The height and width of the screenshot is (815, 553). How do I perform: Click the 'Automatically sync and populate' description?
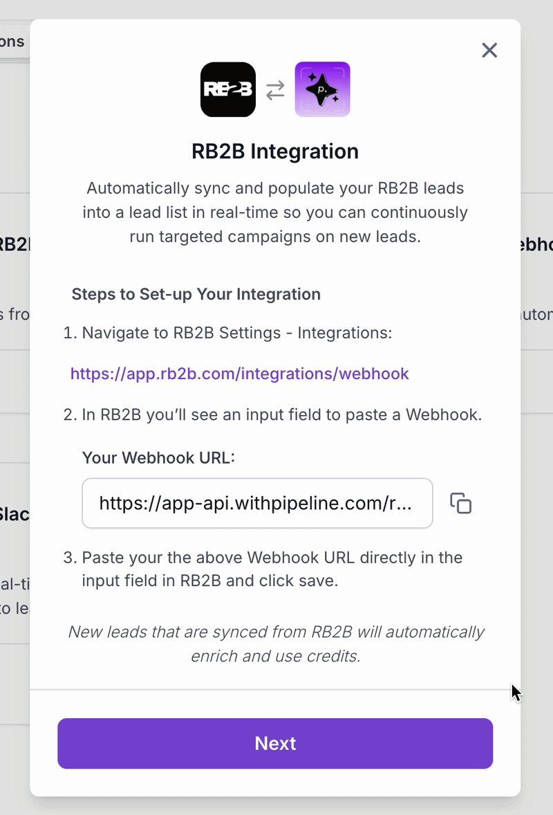click(275, 212)
